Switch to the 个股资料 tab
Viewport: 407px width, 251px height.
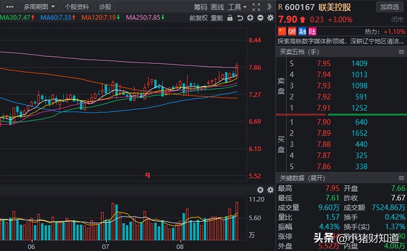click(x=77, y=7)
